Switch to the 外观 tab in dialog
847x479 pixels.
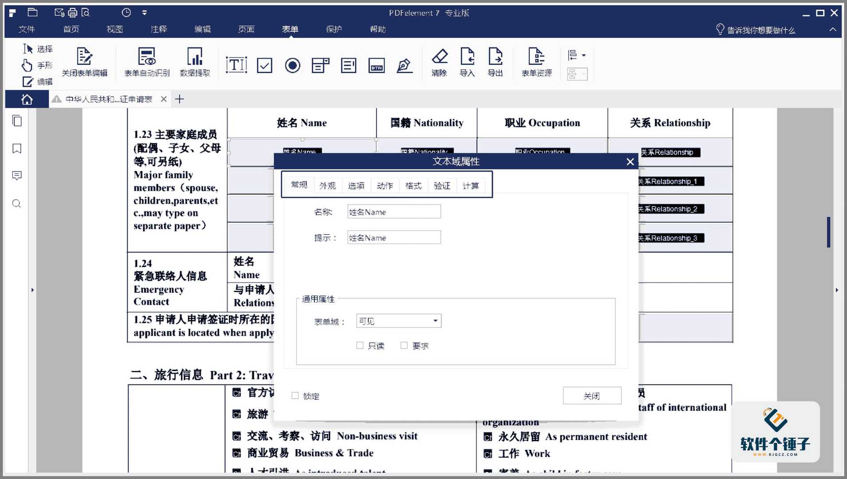pos(327,185)
